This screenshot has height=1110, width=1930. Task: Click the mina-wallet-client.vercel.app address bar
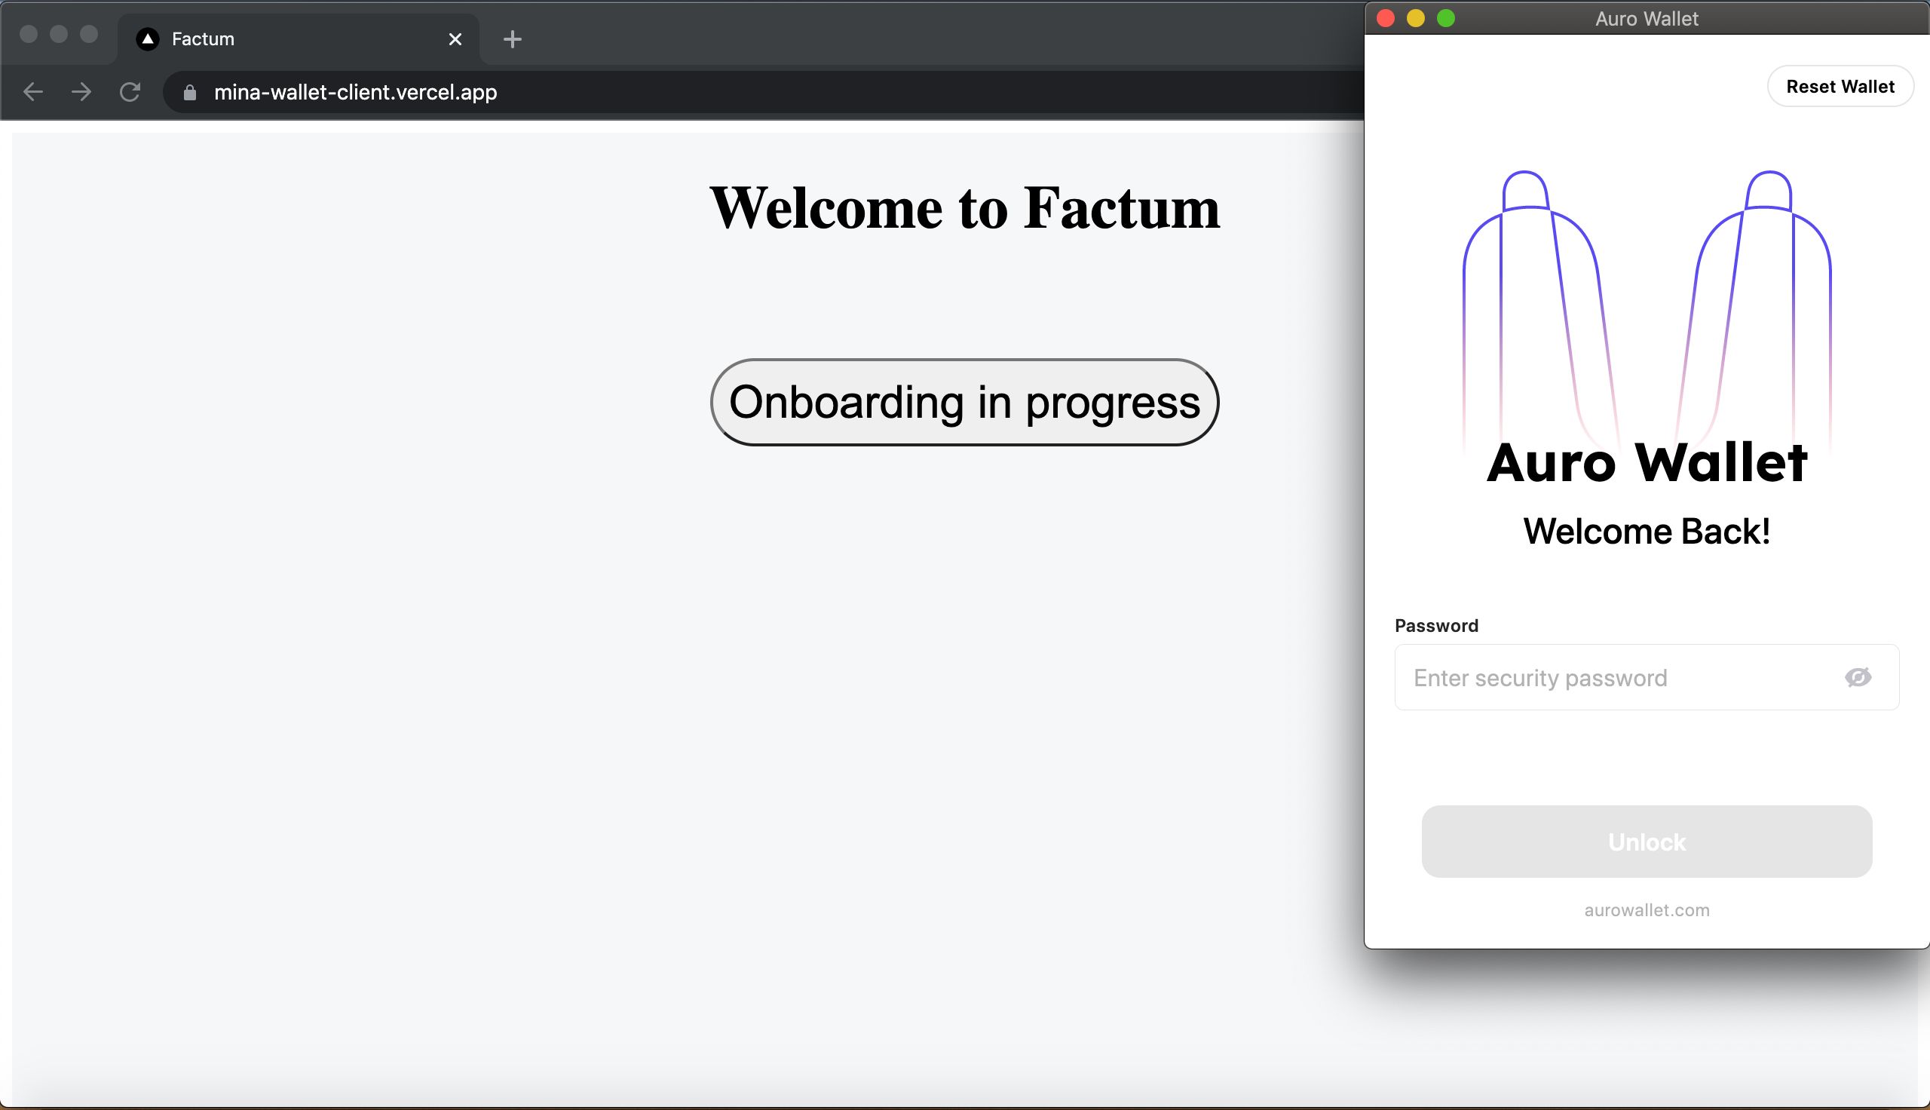[x=357, y=90]
